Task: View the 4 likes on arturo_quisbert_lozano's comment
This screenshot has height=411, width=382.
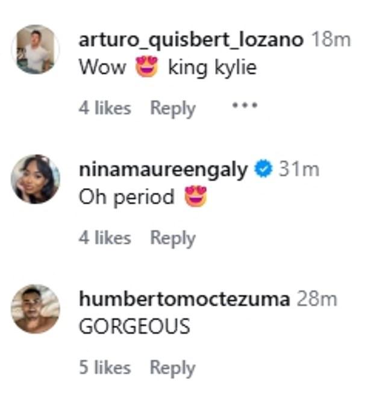Action: pos(105,108)
